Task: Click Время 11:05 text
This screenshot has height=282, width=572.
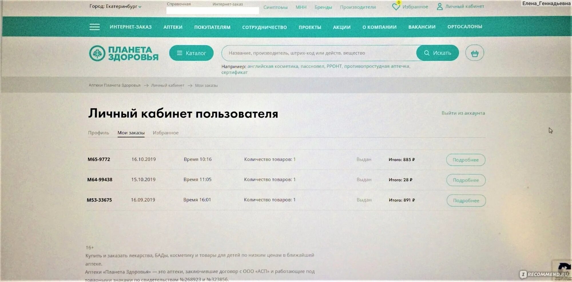Action: click(x=197, y=180)
